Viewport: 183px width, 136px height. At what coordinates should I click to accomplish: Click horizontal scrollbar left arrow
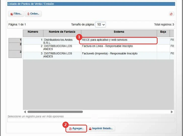tap(25, 112)
